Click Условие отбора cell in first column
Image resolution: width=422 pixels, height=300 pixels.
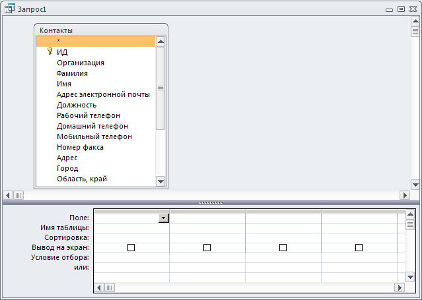(x=131, y=258)
